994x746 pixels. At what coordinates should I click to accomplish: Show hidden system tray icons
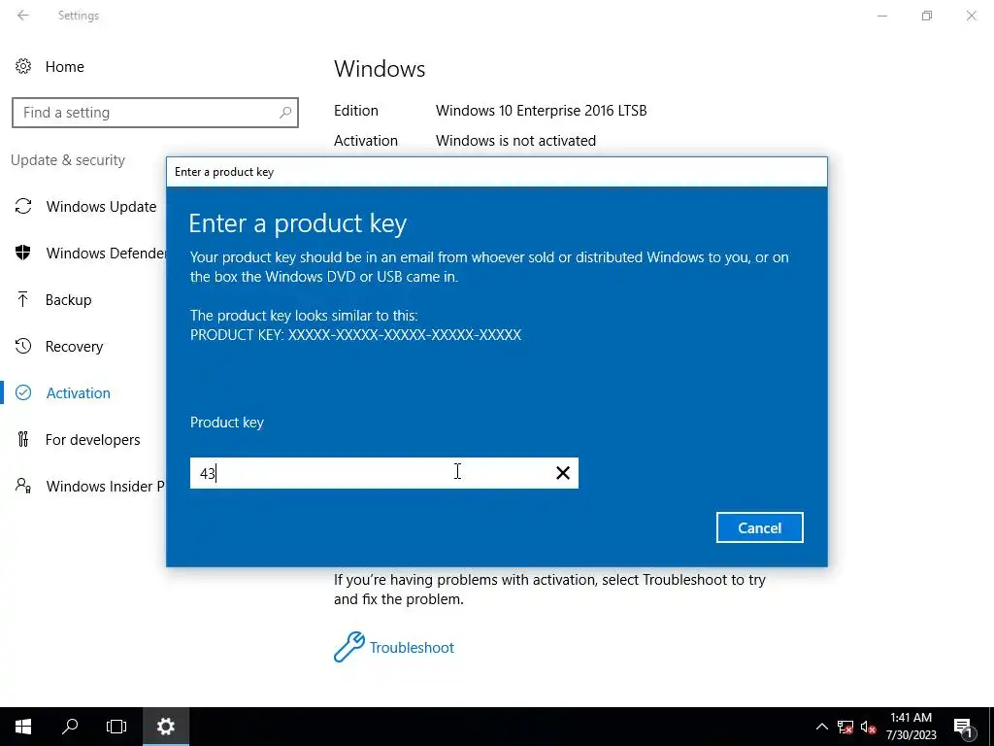(821, 727)
